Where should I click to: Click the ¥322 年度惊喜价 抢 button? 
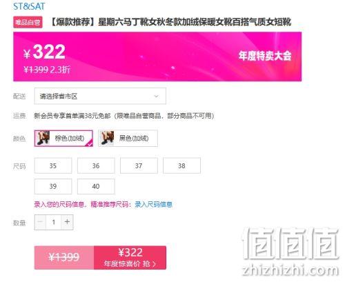pos(130,258)
